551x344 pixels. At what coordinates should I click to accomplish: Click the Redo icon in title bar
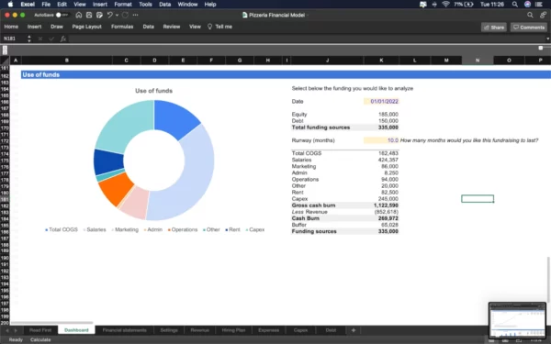point(125,15)
